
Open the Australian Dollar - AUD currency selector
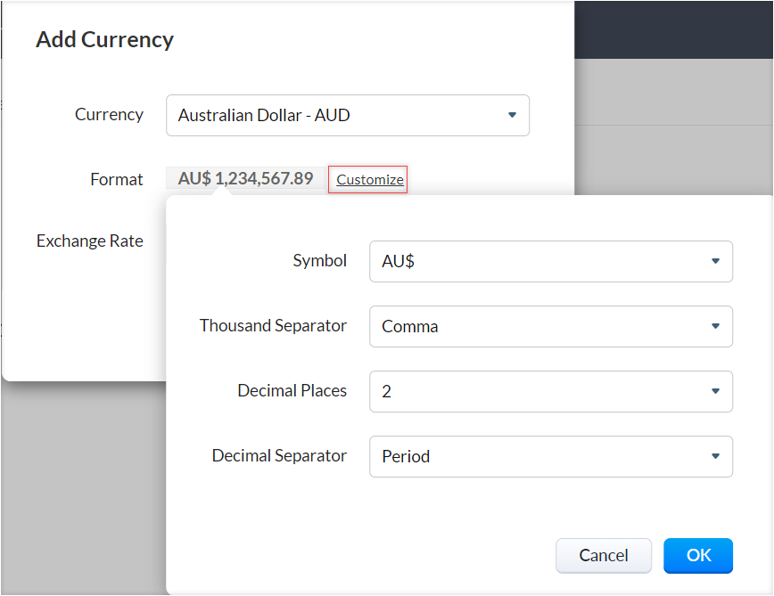pyautogui.click(x=339, y=116)
